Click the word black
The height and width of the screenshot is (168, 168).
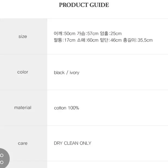coord(59,73)
